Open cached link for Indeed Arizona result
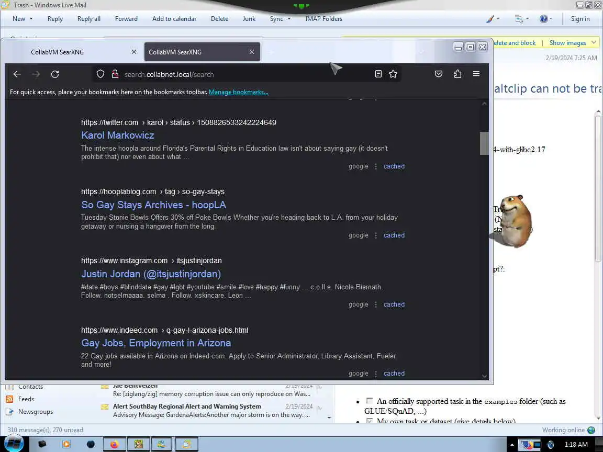The width and height of the screenshot is (603, 452). pos(394,373)
